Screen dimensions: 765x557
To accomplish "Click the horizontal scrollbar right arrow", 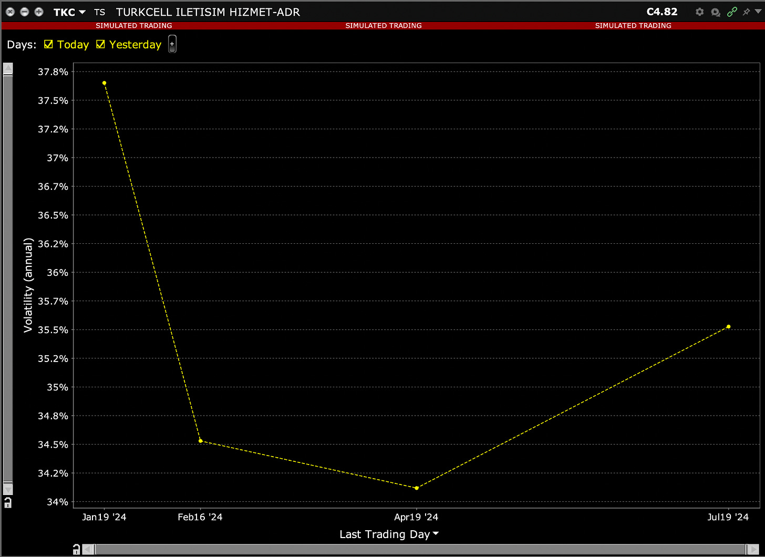I will pos(753,550).
